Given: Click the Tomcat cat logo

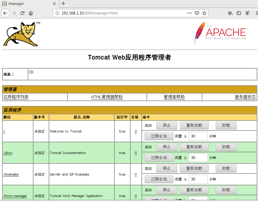Looking at the screenshot, I should pos(22,34).
